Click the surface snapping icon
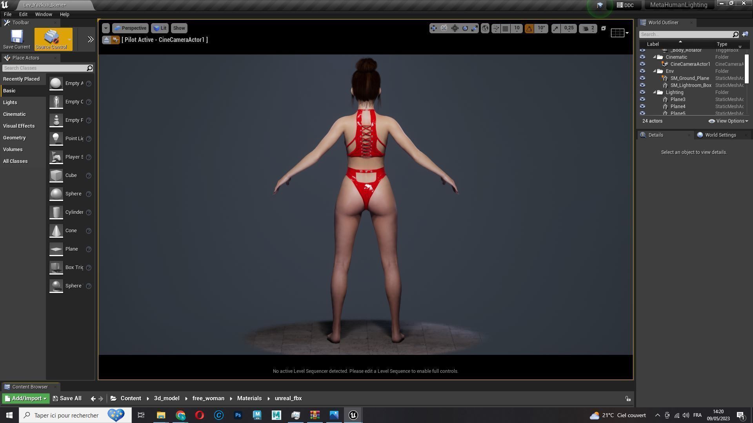This screenshot has height=423, width=753. point(496,28)
